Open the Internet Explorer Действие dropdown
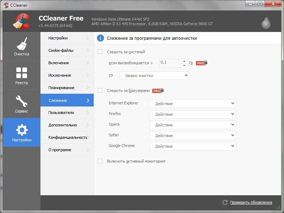This screenshot has width=284, height=213. point(193,104)
